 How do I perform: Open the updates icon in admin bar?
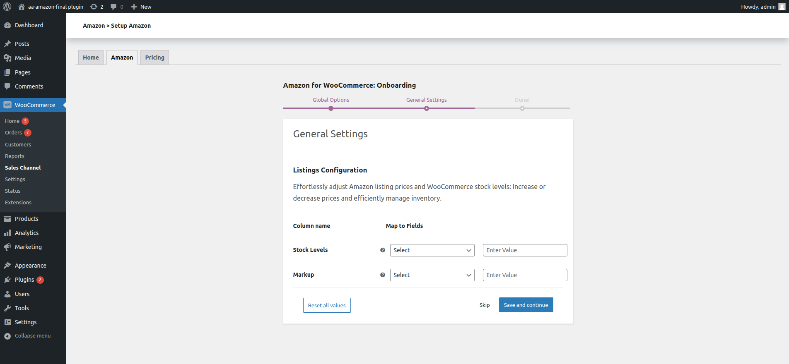[x=94, y=7]
